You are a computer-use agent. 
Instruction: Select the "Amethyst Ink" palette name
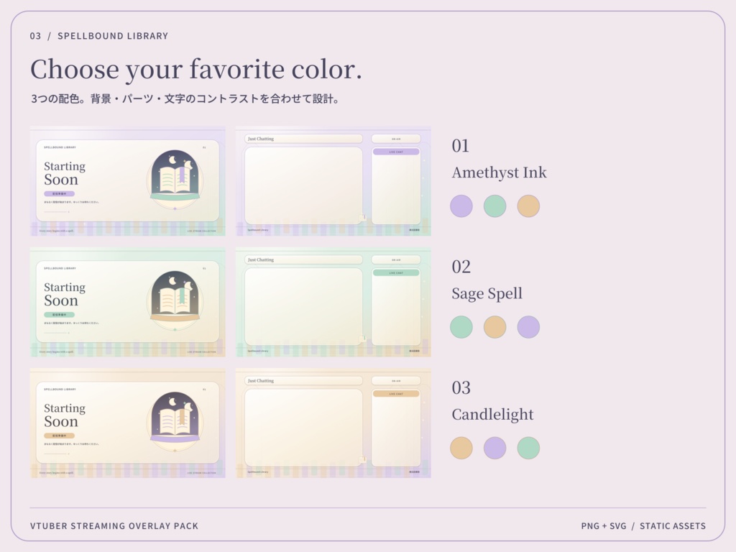pyautogui.click(x=499, y=172)
